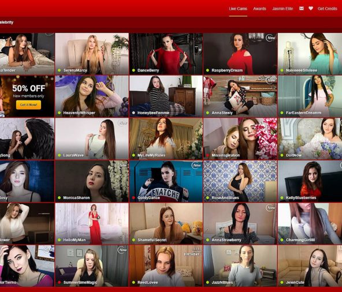Open the RaspberryDream thumbnail

240,54
